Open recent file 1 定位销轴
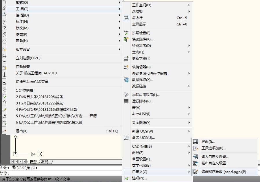 64,90
